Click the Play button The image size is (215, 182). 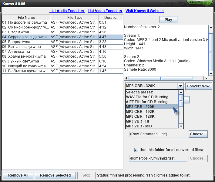(x=168, y=20)
